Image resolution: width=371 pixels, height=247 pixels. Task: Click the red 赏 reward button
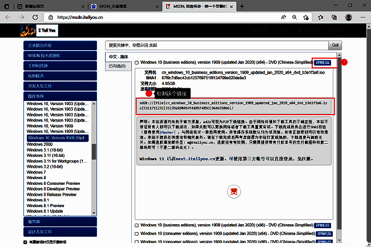click(x=234, y=192)
